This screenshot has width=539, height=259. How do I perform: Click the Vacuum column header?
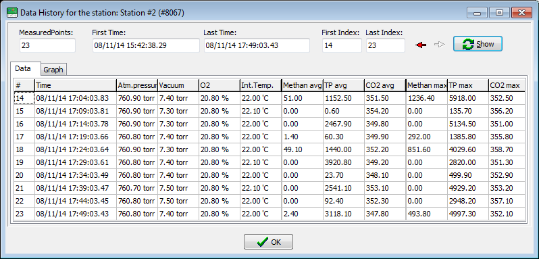point(178,85)
